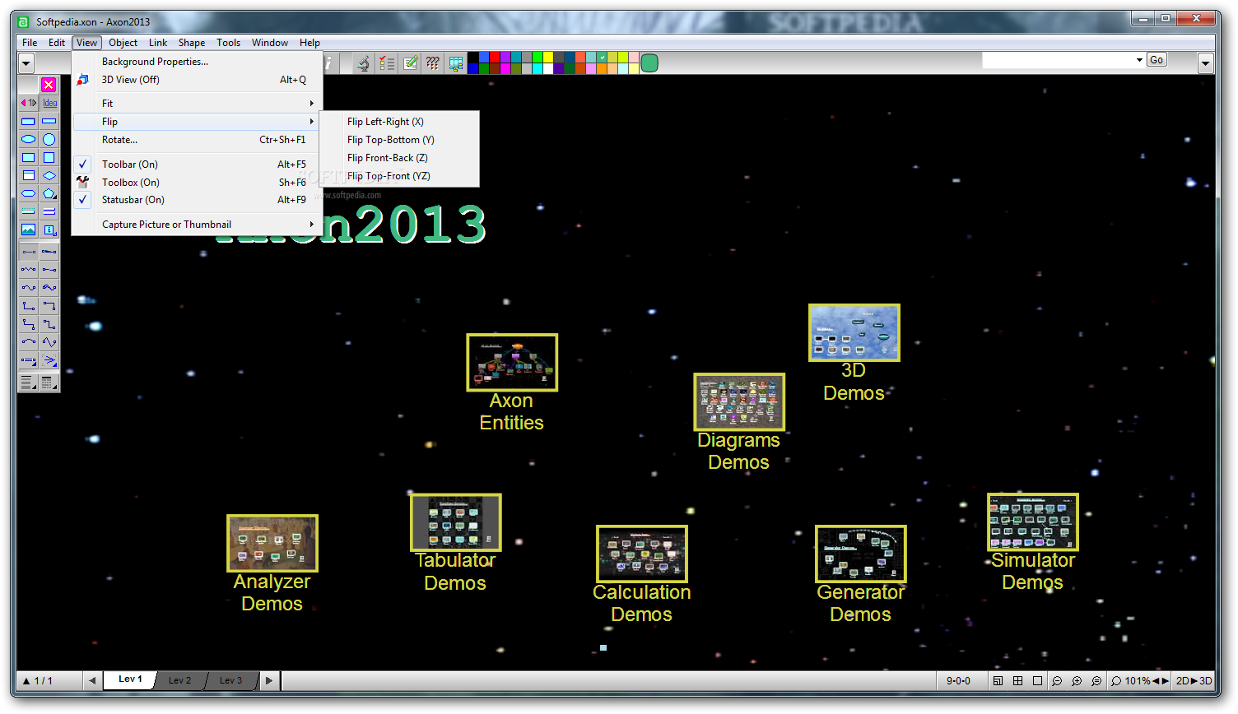
Task: Click the Go button
Action: coord(1157,60)
